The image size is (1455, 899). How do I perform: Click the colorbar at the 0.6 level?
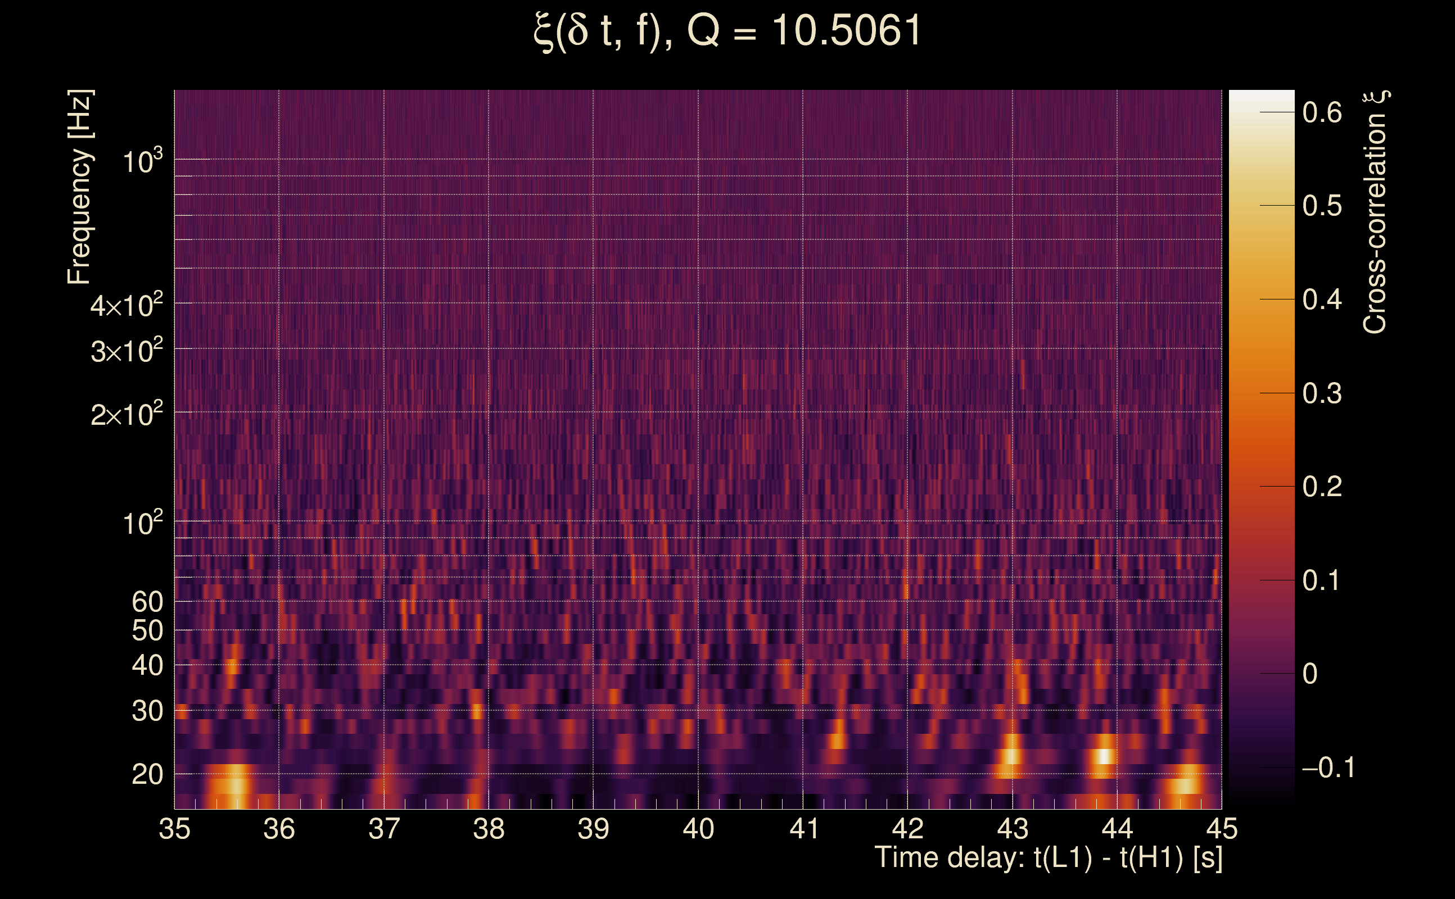(1261, 112)
